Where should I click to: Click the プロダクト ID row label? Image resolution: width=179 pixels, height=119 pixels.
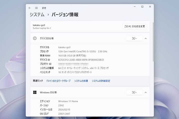46,64
